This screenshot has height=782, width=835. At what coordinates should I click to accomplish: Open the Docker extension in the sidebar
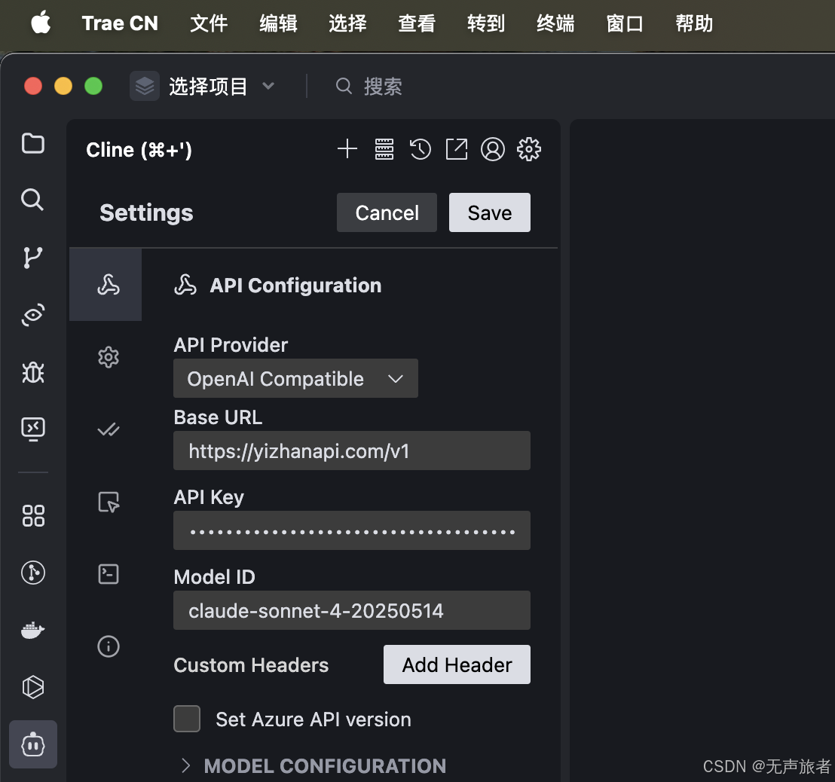tap(32, 631)
